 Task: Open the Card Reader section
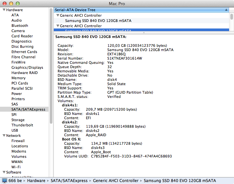point(22,36)
